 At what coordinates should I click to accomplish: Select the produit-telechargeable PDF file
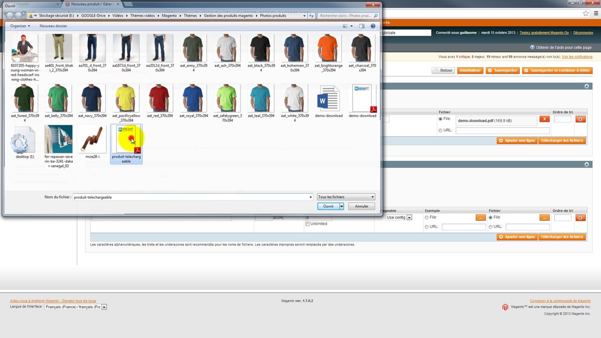point(126,144)
